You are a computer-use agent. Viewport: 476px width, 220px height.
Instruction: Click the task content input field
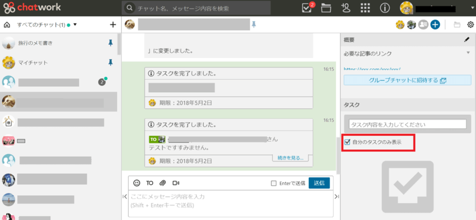click(x=407, y=124)
